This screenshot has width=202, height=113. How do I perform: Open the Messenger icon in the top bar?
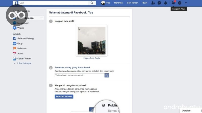[159, 3]
